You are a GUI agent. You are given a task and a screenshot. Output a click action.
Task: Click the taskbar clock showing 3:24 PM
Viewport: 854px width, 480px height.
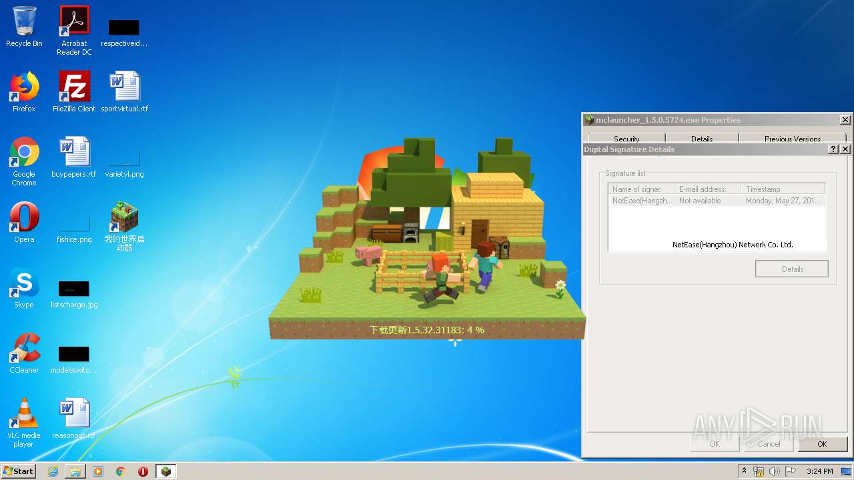pyautogui.click(x=819, y=471)
